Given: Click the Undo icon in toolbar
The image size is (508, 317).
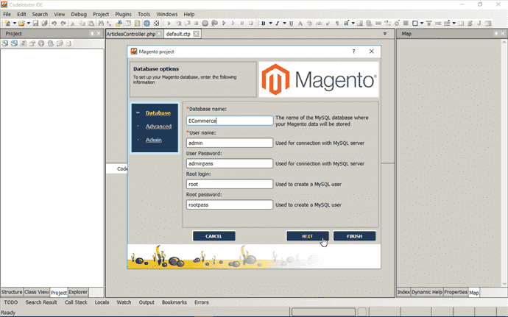Looking at the screenshot, I should [54, 24].
